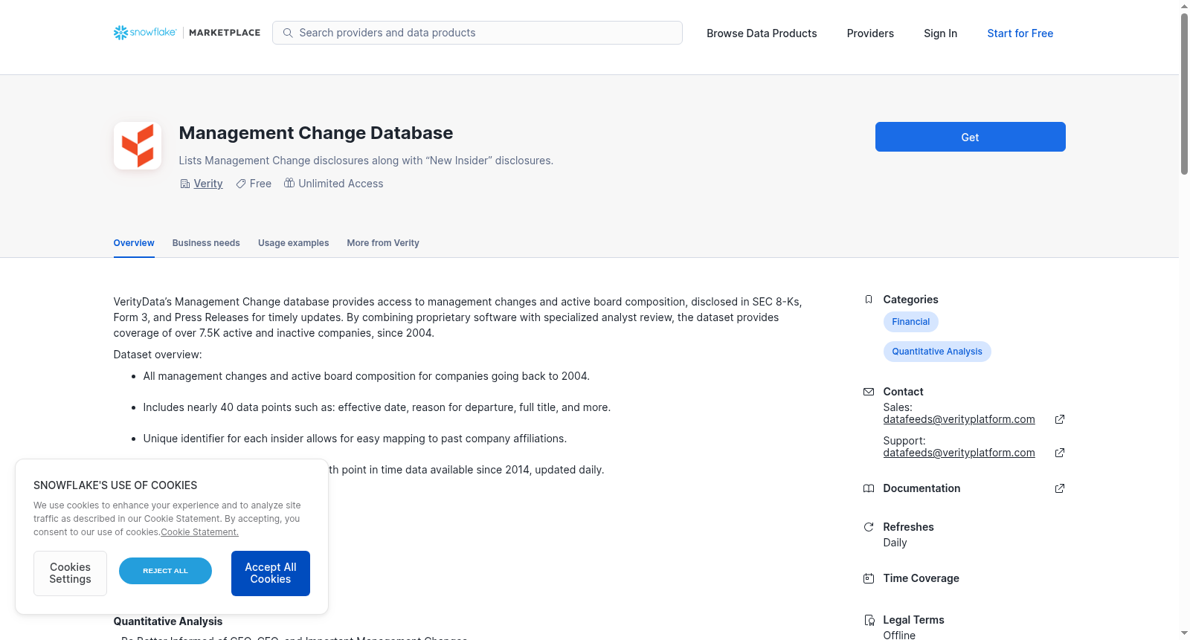Open Browse Data Products menu
Screen dimensions: 1190x640
tap(762, 33)
